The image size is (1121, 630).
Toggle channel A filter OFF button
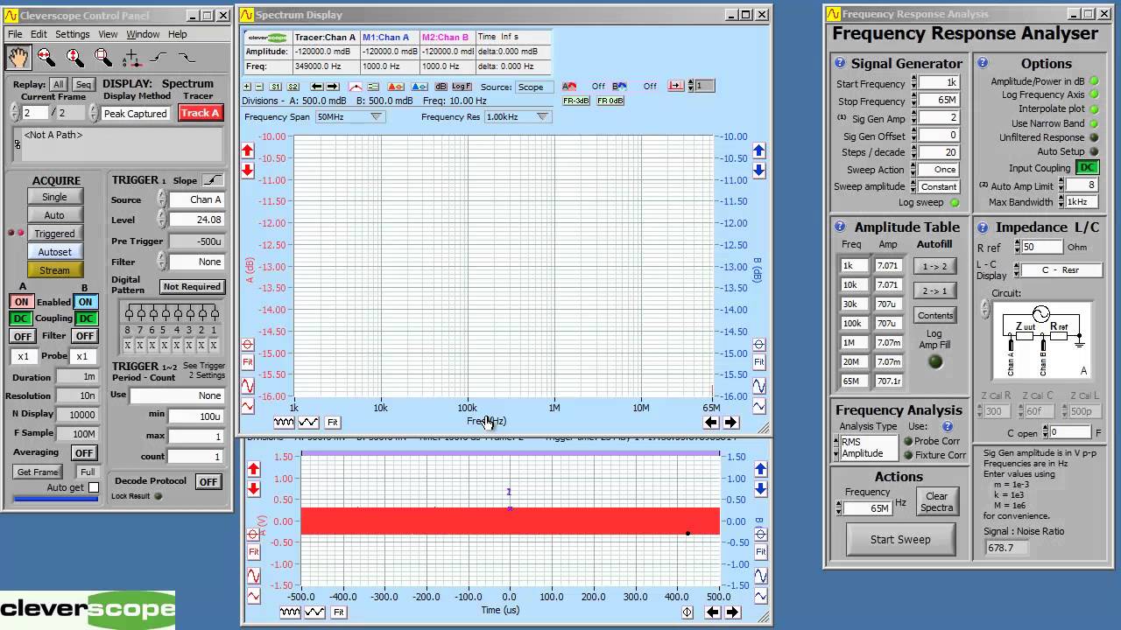click(x=22, y=336)
